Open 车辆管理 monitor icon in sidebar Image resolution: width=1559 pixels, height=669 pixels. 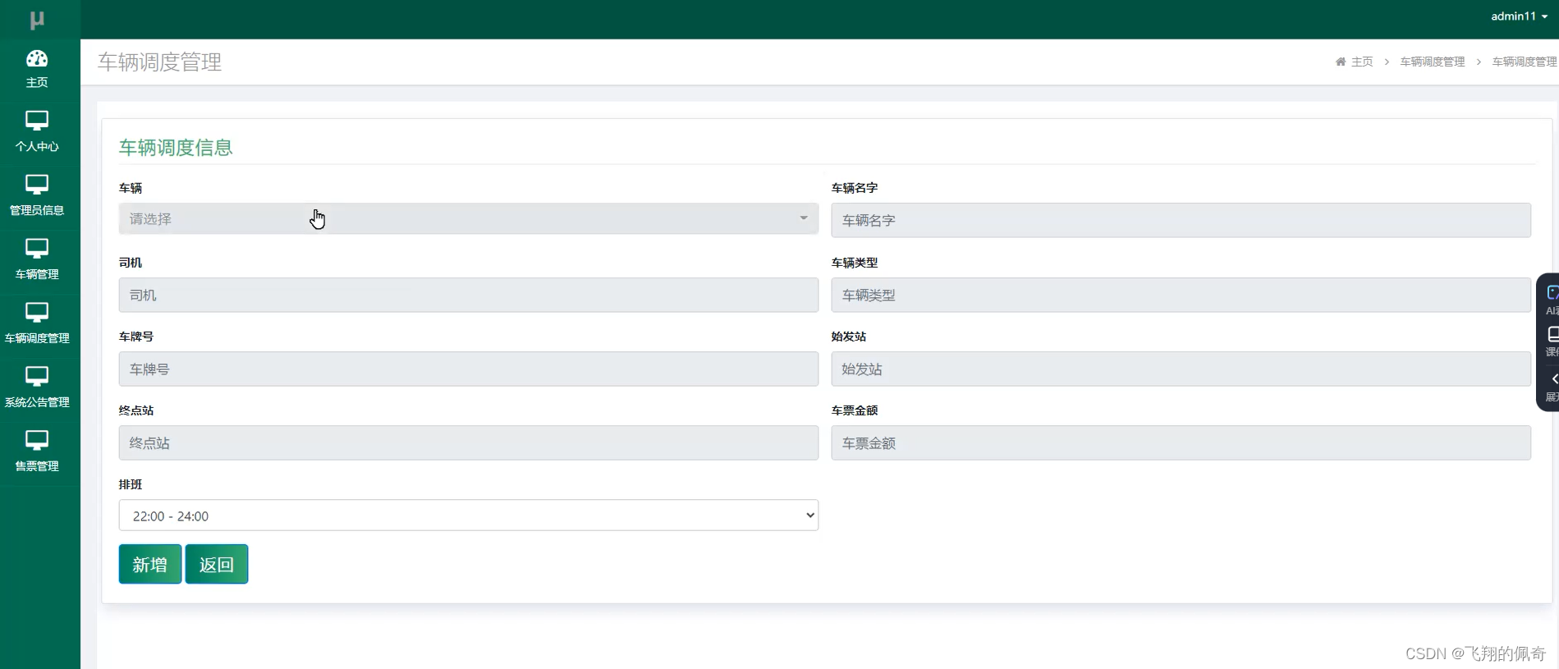pos(37,249)
